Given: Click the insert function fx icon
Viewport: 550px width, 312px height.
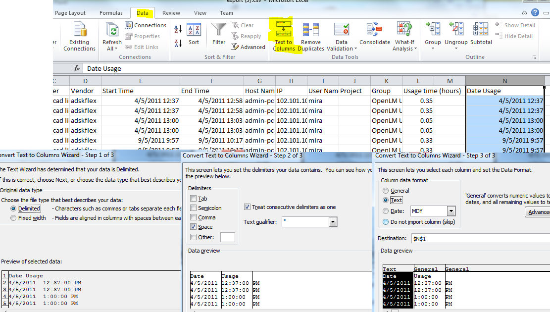Looking at the screenshot, I should tap(77, 68).
